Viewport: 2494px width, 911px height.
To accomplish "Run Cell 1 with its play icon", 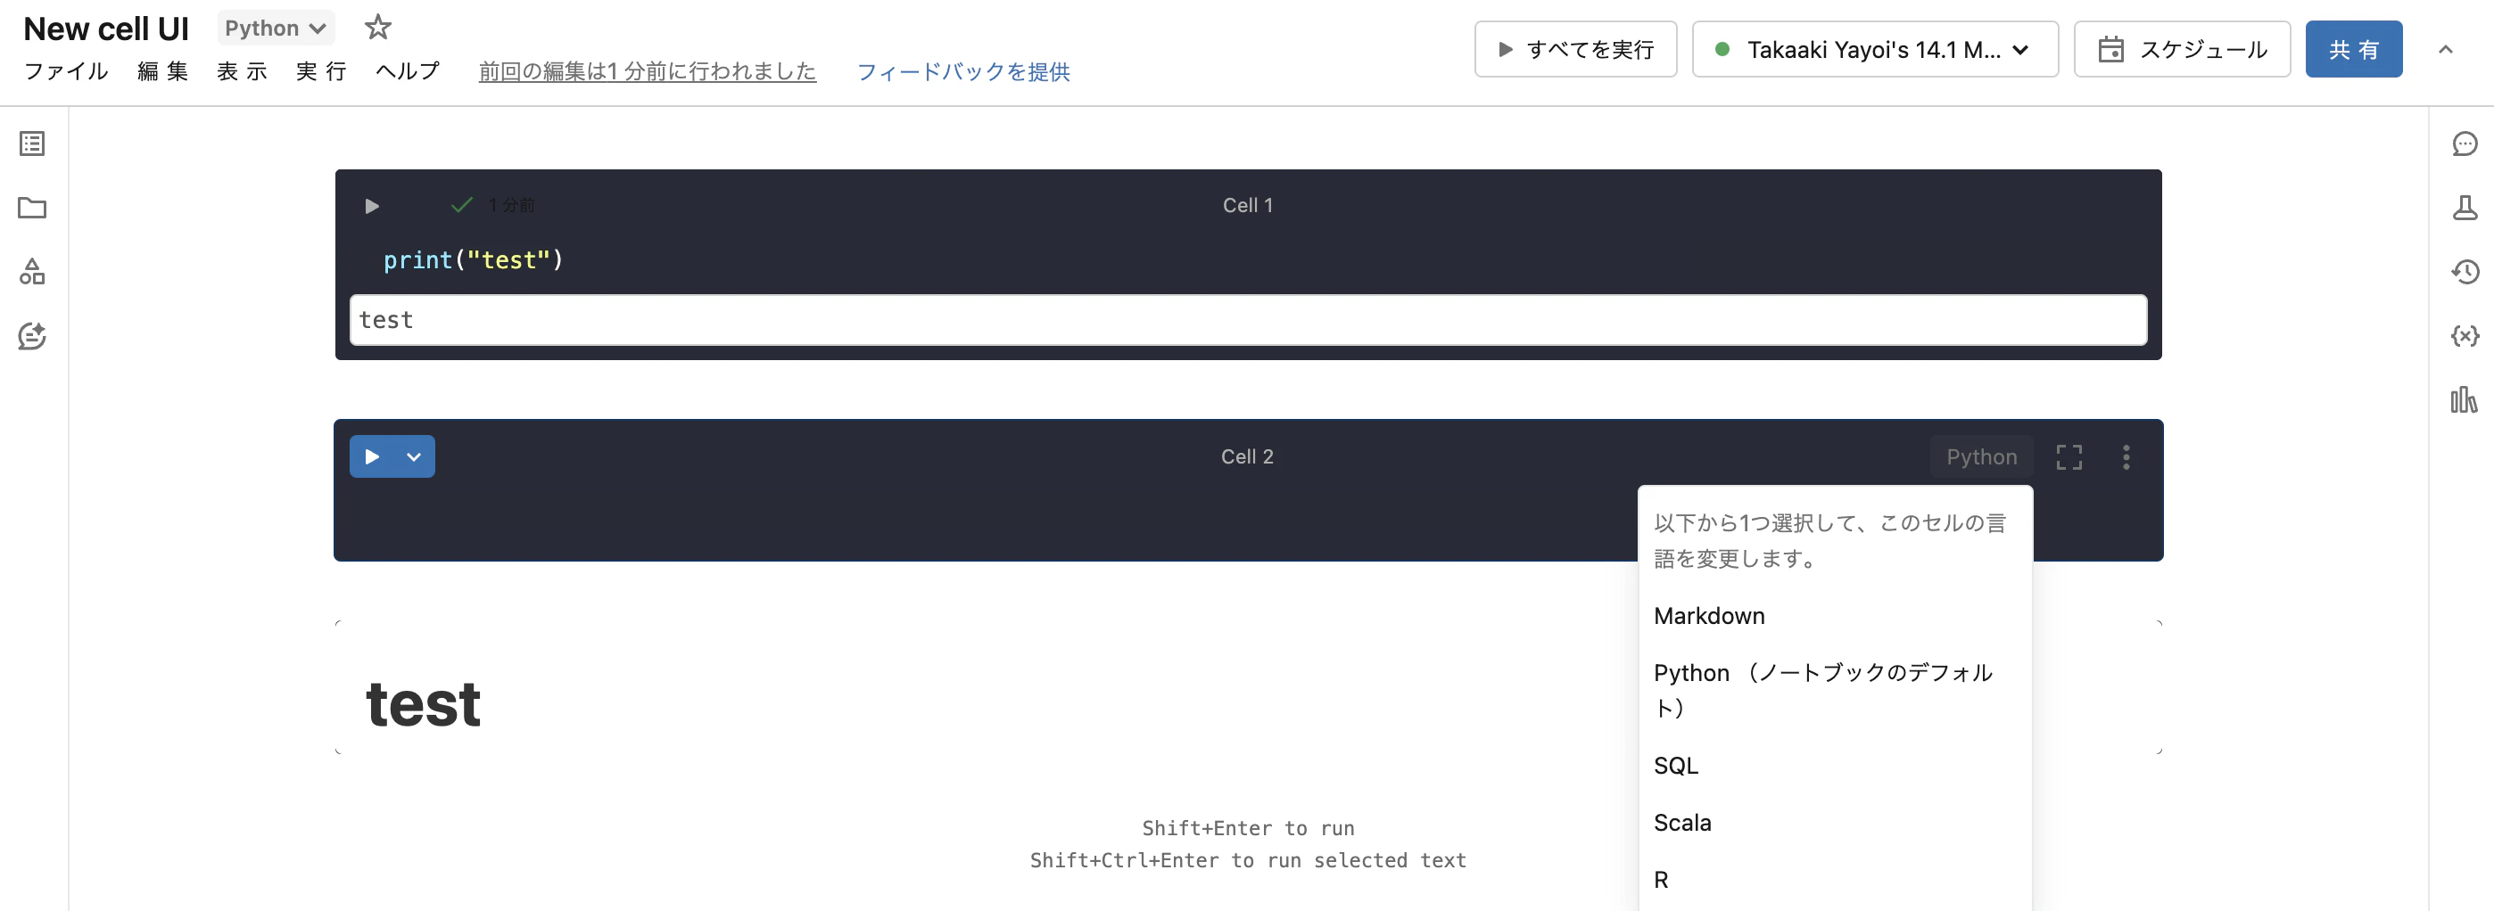I will tap(372, 205).
